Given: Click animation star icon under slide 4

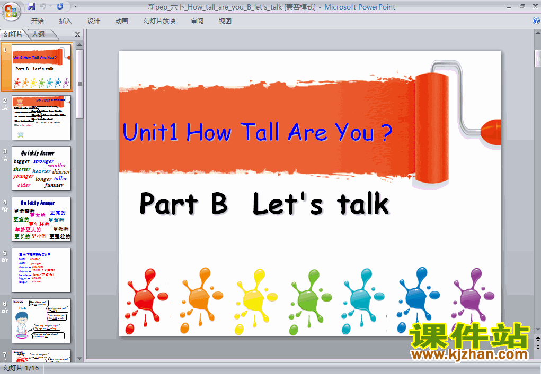Looking at the screenshot, I should [5, 209].
